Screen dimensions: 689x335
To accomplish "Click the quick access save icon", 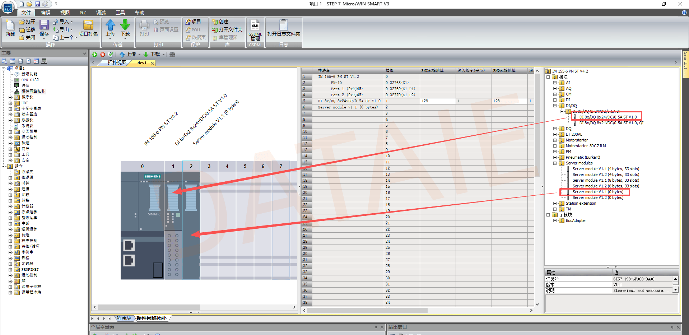I will 37,4.
